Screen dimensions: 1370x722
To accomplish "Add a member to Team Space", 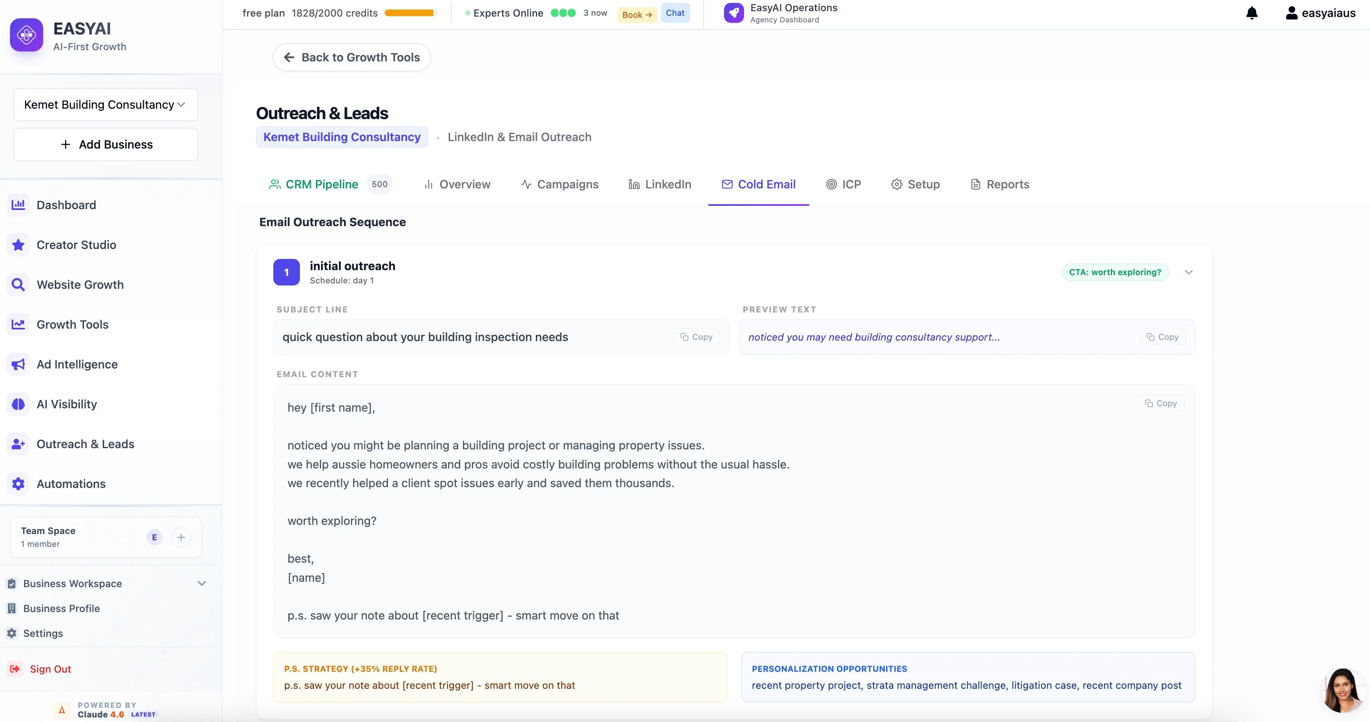I will 182,537.
